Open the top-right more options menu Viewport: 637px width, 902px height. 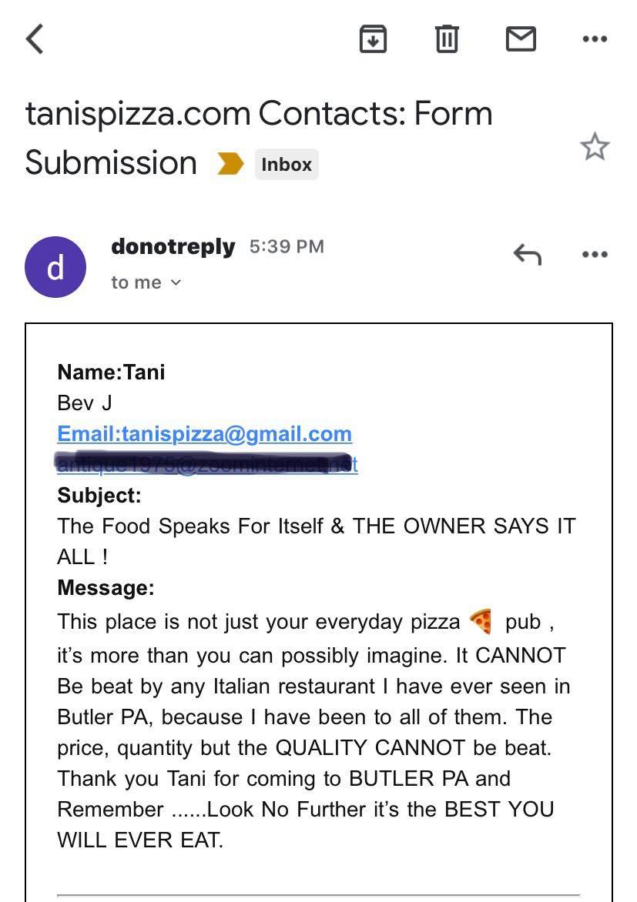point(595,39)
